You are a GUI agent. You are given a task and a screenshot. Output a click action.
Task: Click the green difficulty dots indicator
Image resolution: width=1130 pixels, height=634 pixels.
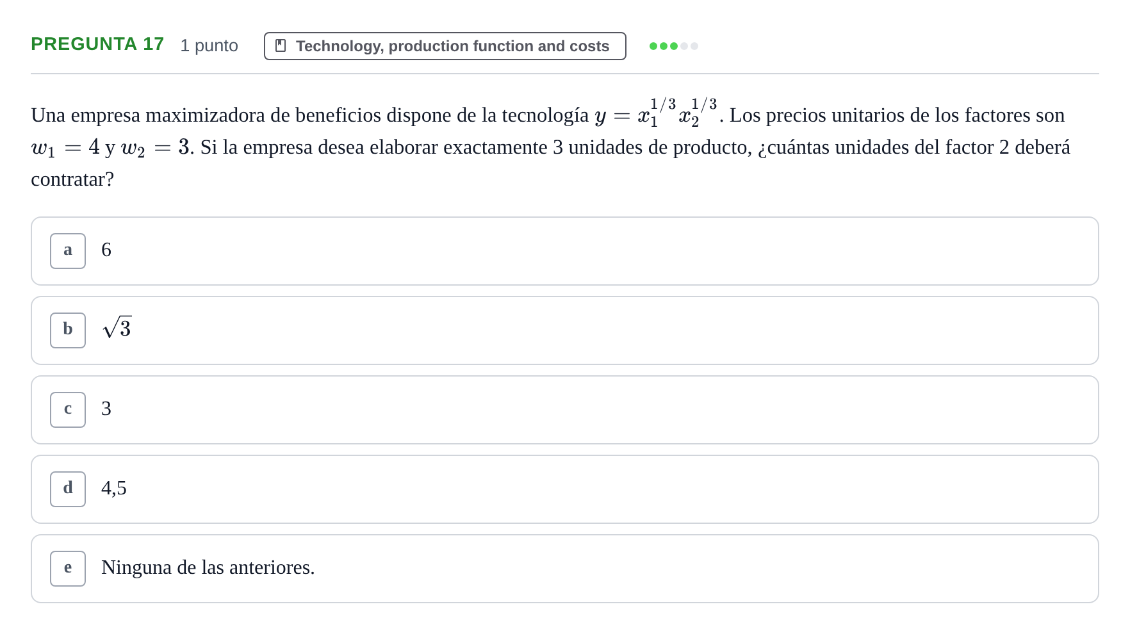point(674,46)
